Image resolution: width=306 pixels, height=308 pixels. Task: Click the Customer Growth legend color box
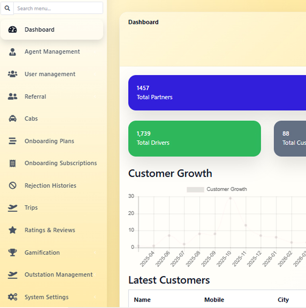point(195,190)
